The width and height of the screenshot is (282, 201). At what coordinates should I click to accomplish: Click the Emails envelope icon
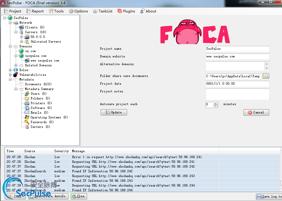(27, 112)
